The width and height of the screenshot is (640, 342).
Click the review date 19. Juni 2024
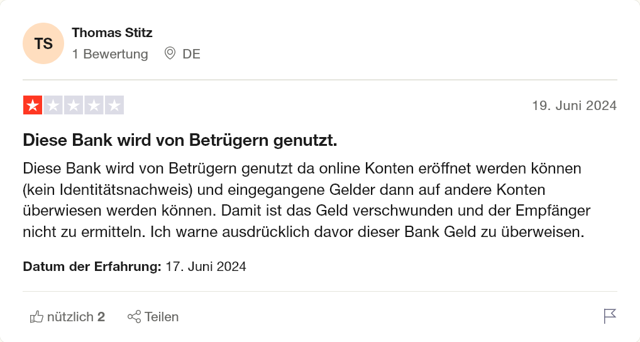pyautogui.click(x=574, y=105)
